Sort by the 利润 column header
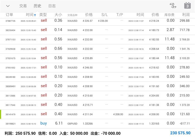 click(186, 15)
